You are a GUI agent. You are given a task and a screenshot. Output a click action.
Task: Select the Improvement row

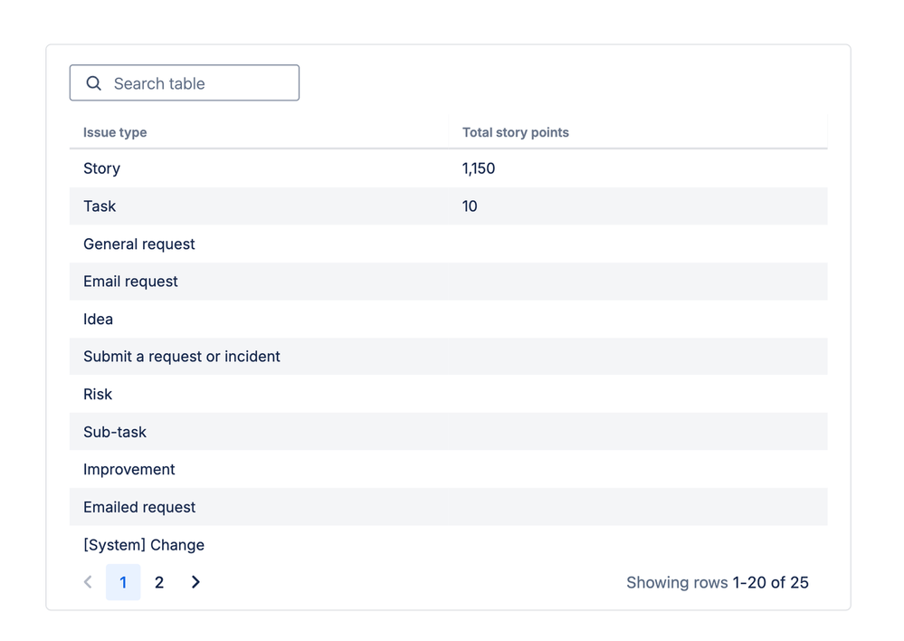tap(449, 469)
